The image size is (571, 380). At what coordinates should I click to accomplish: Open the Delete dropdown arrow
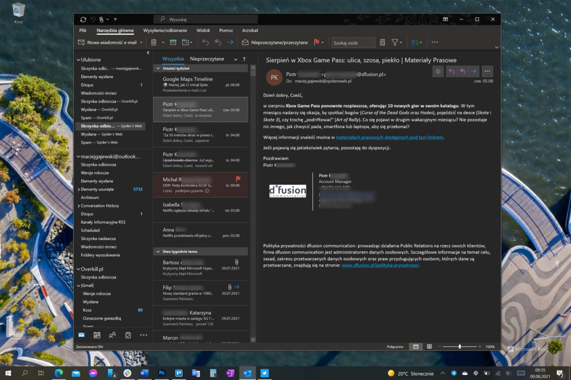coord(163,43)
